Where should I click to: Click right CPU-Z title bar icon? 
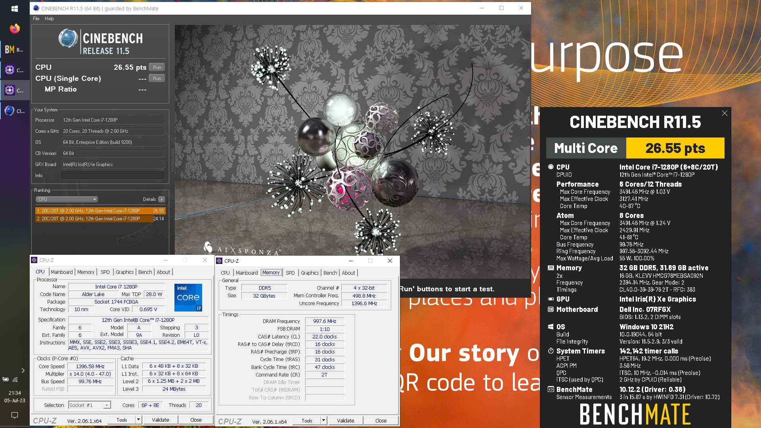tap(220, 261)
